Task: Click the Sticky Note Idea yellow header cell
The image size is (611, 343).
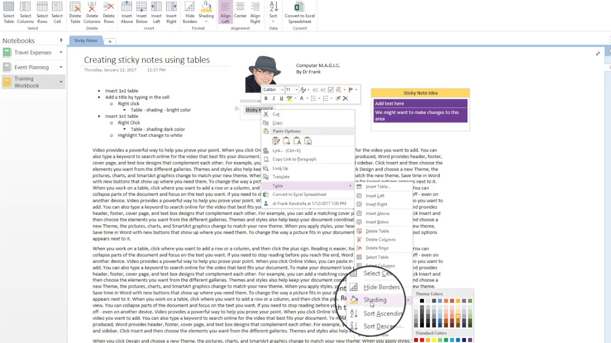Action: (421, 93)
